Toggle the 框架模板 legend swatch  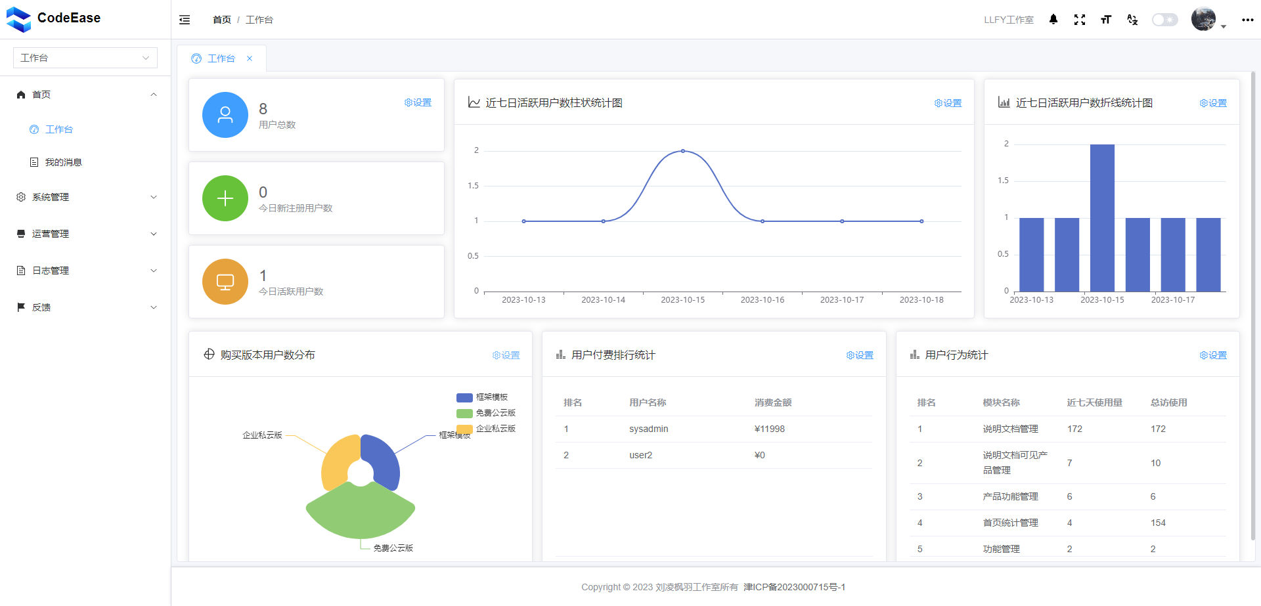(x=464, y=397)
